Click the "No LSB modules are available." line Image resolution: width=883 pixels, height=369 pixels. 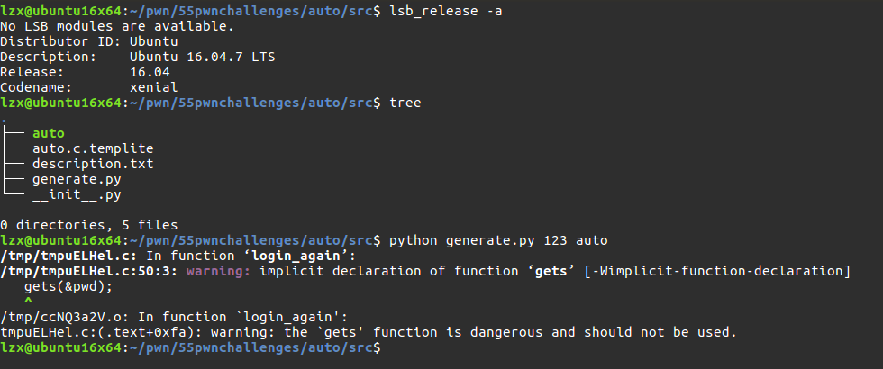(117, 26)
